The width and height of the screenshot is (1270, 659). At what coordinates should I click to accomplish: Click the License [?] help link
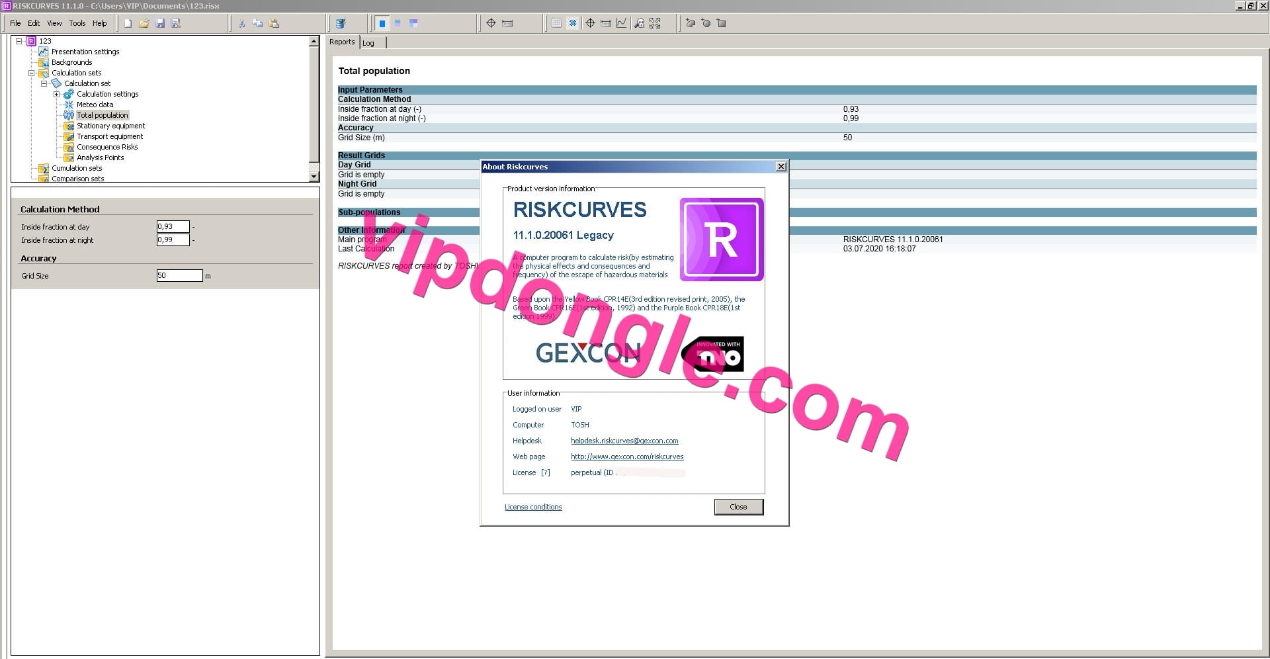point(546,472)
